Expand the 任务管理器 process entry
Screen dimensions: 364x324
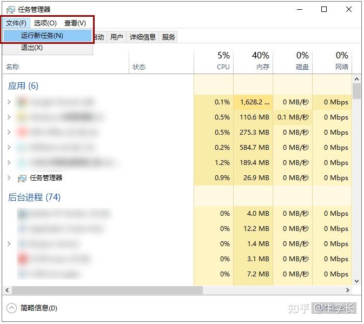[x=9, y=178]
